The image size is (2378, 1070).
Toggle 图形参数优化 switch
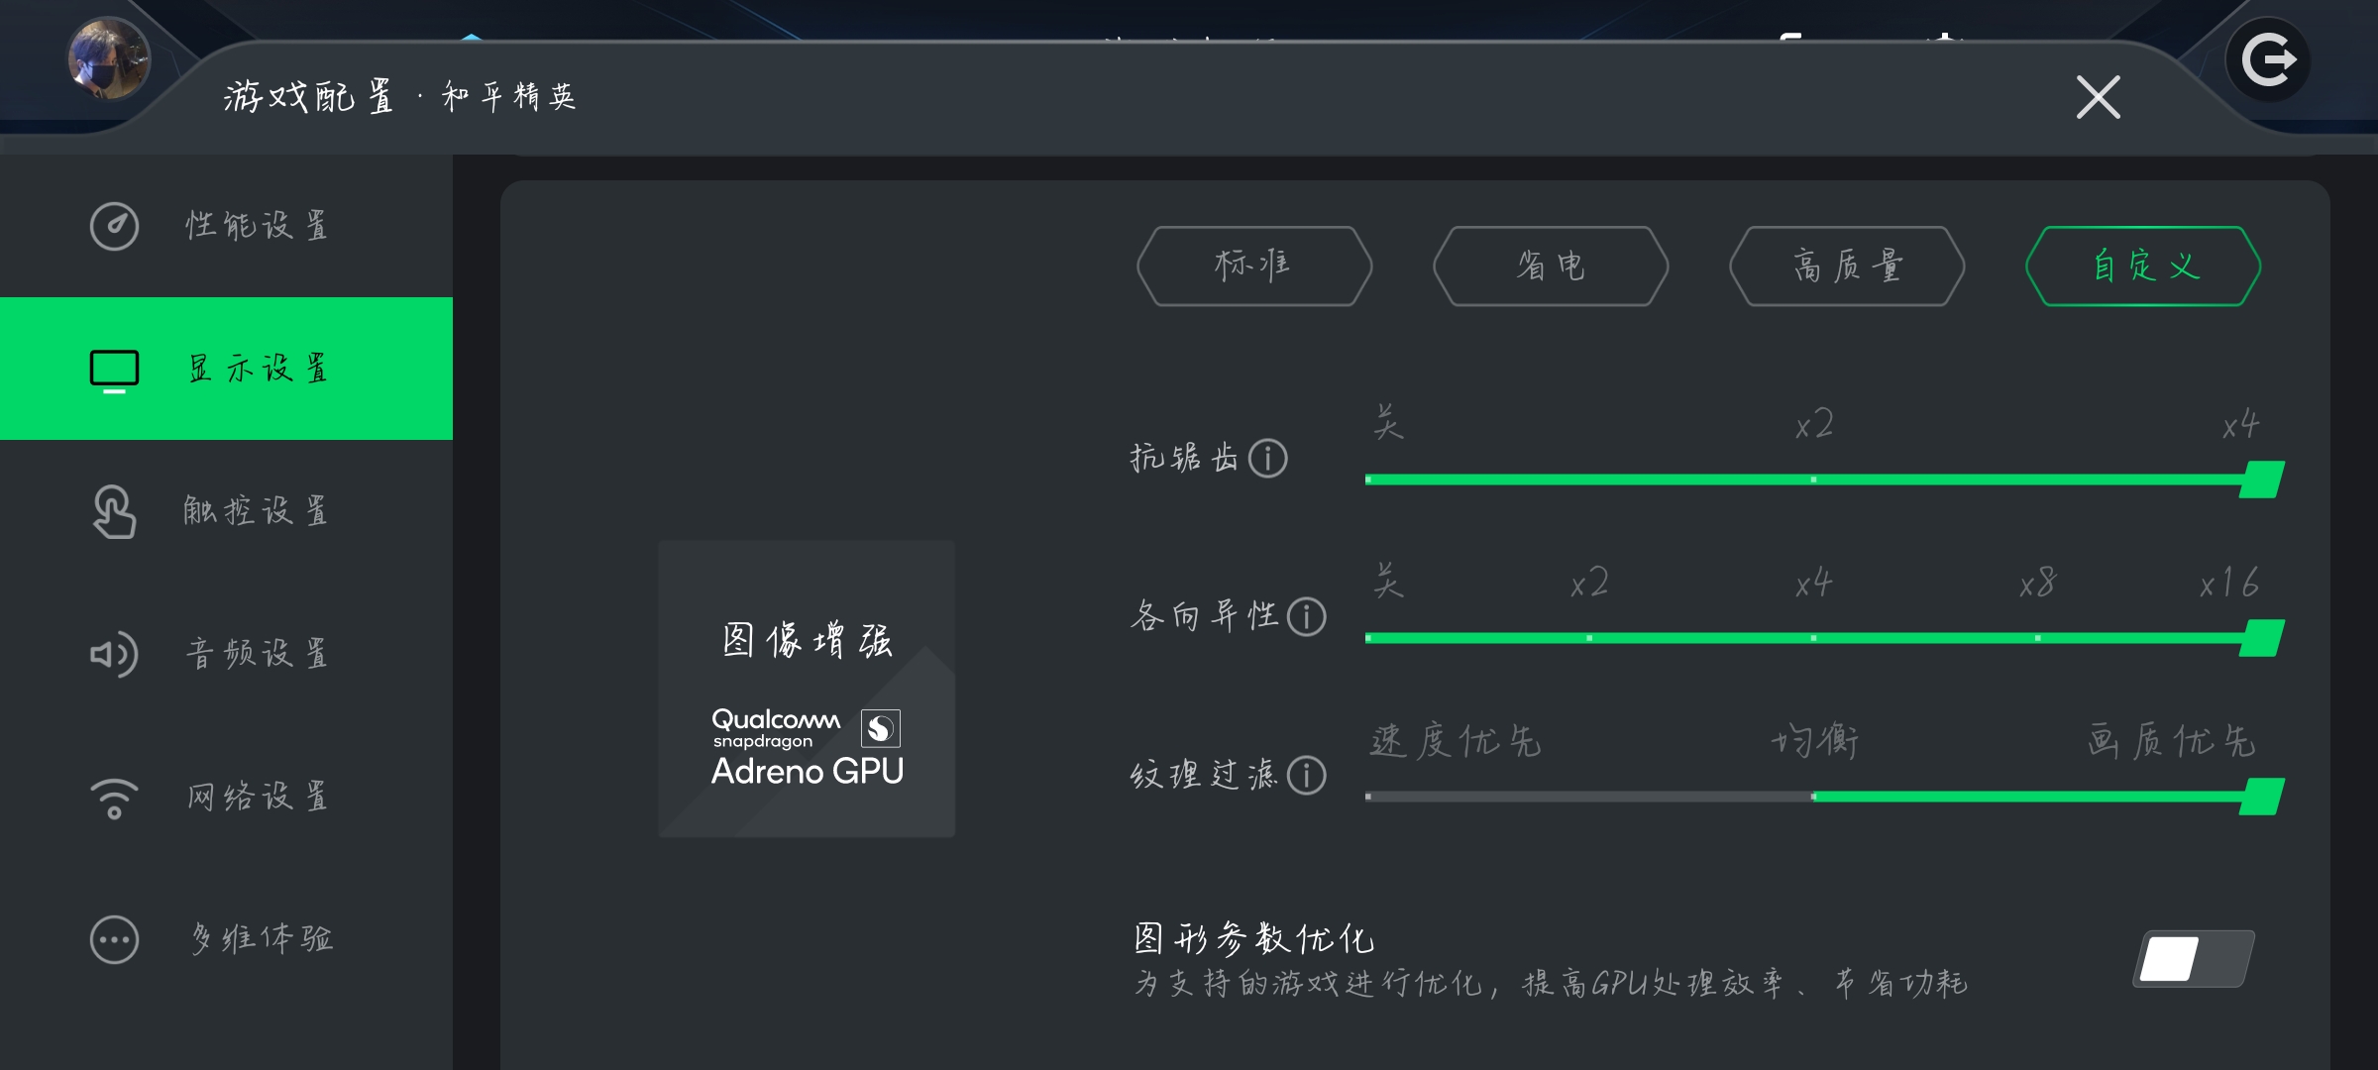[x=2194, y=959]
